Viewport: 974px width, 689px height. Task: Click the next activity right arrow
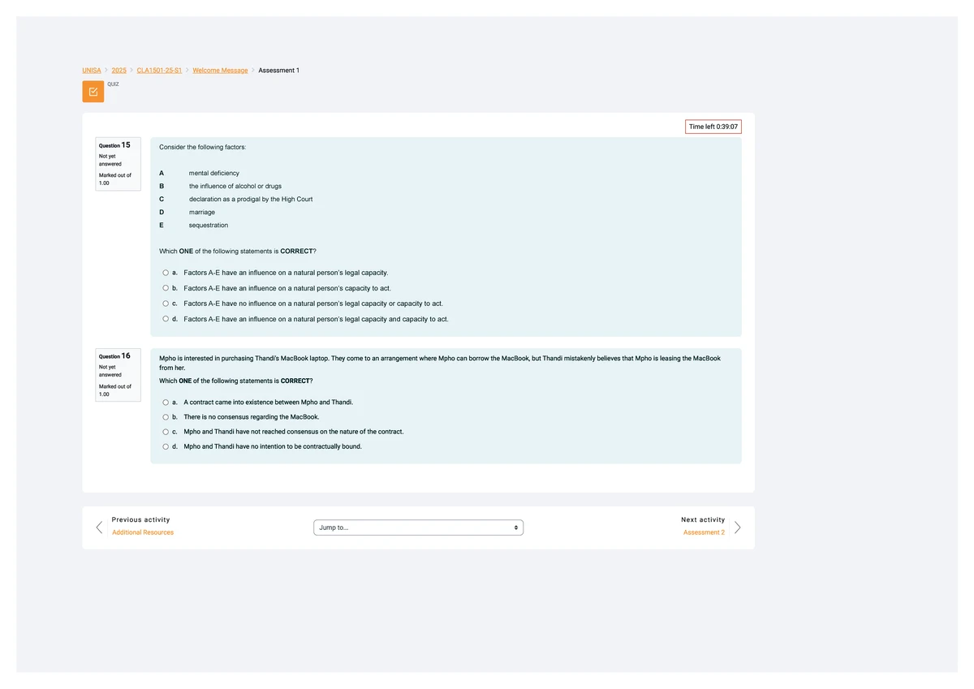[x=737, y=528]
